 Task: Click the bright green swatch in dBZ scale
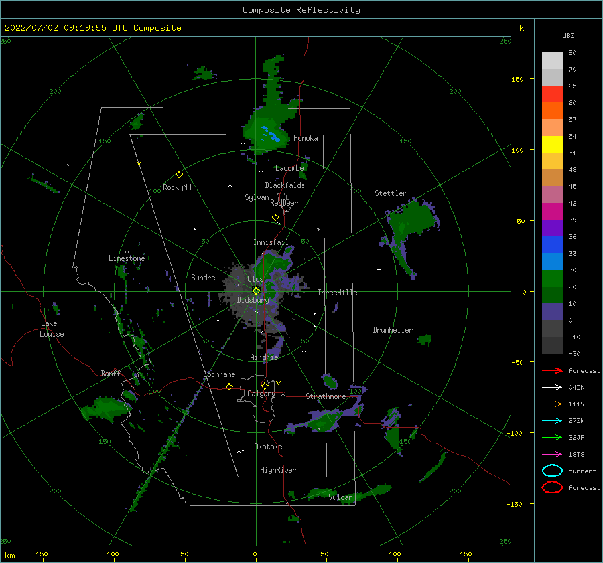552,278
